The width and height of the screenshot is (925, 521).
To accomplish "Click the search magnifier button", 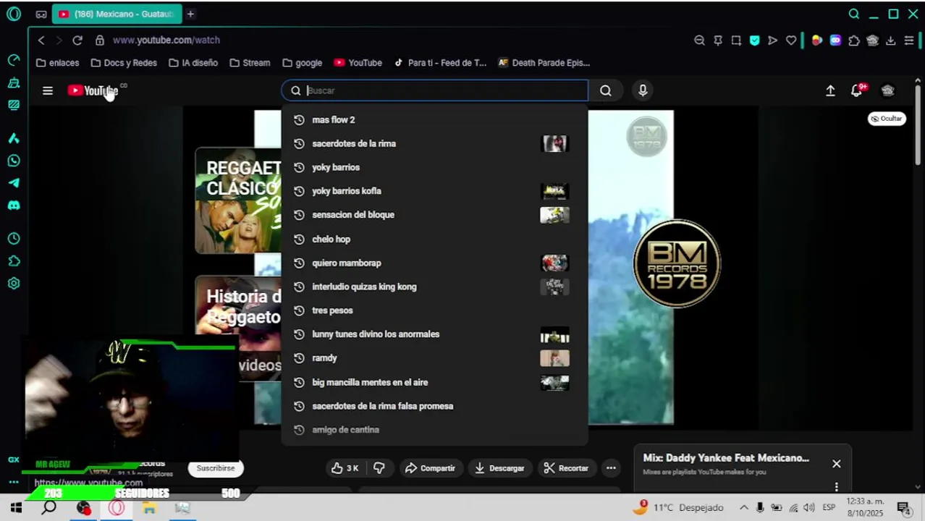I will click(x=606, y=90).
